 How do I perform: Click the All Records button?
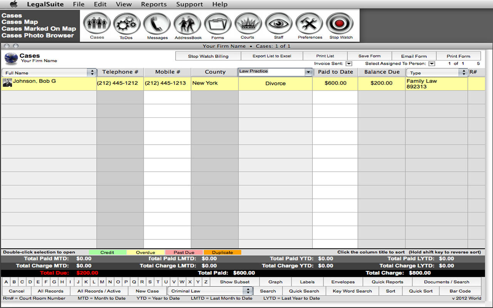(x=50, y=291)
